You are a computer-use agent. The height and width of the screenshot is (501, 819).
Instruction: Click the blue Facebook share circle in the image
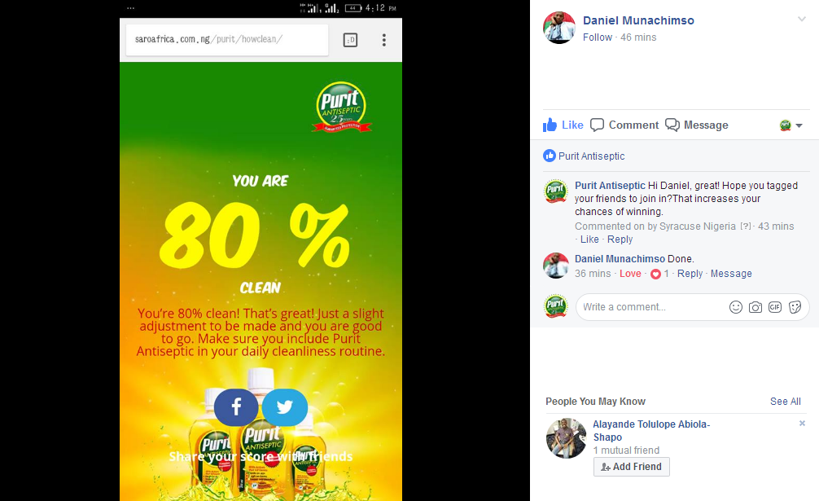pyautogui.click(x=236, y=407)
